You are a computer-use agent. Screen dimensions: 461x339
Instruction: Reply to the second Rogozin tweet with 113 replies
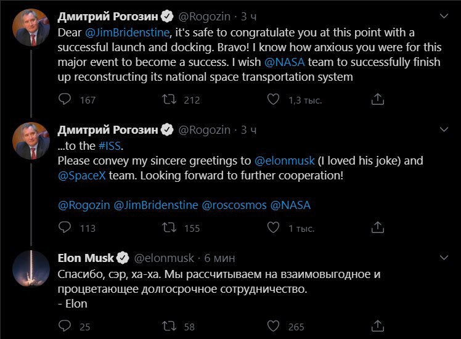click(64, 227)
